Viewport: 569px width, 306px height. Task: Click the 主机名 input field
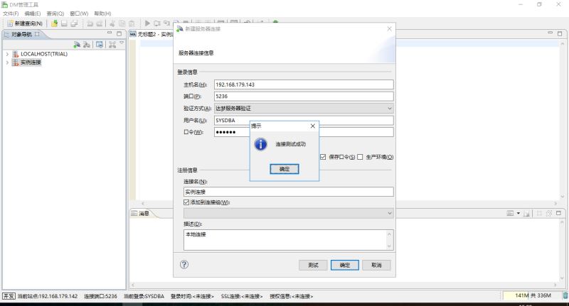coord(304,84)
